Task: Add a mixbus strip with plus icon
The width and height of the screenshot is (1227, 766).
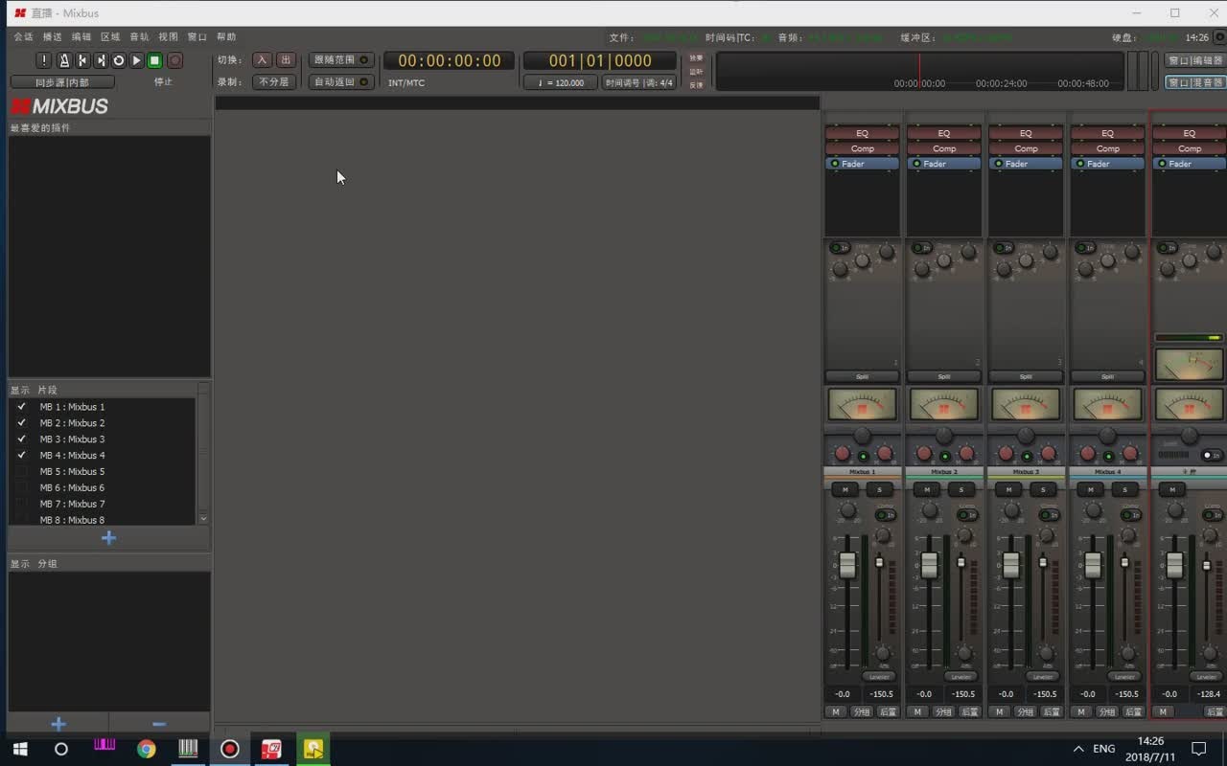Action: coord(108,538)
